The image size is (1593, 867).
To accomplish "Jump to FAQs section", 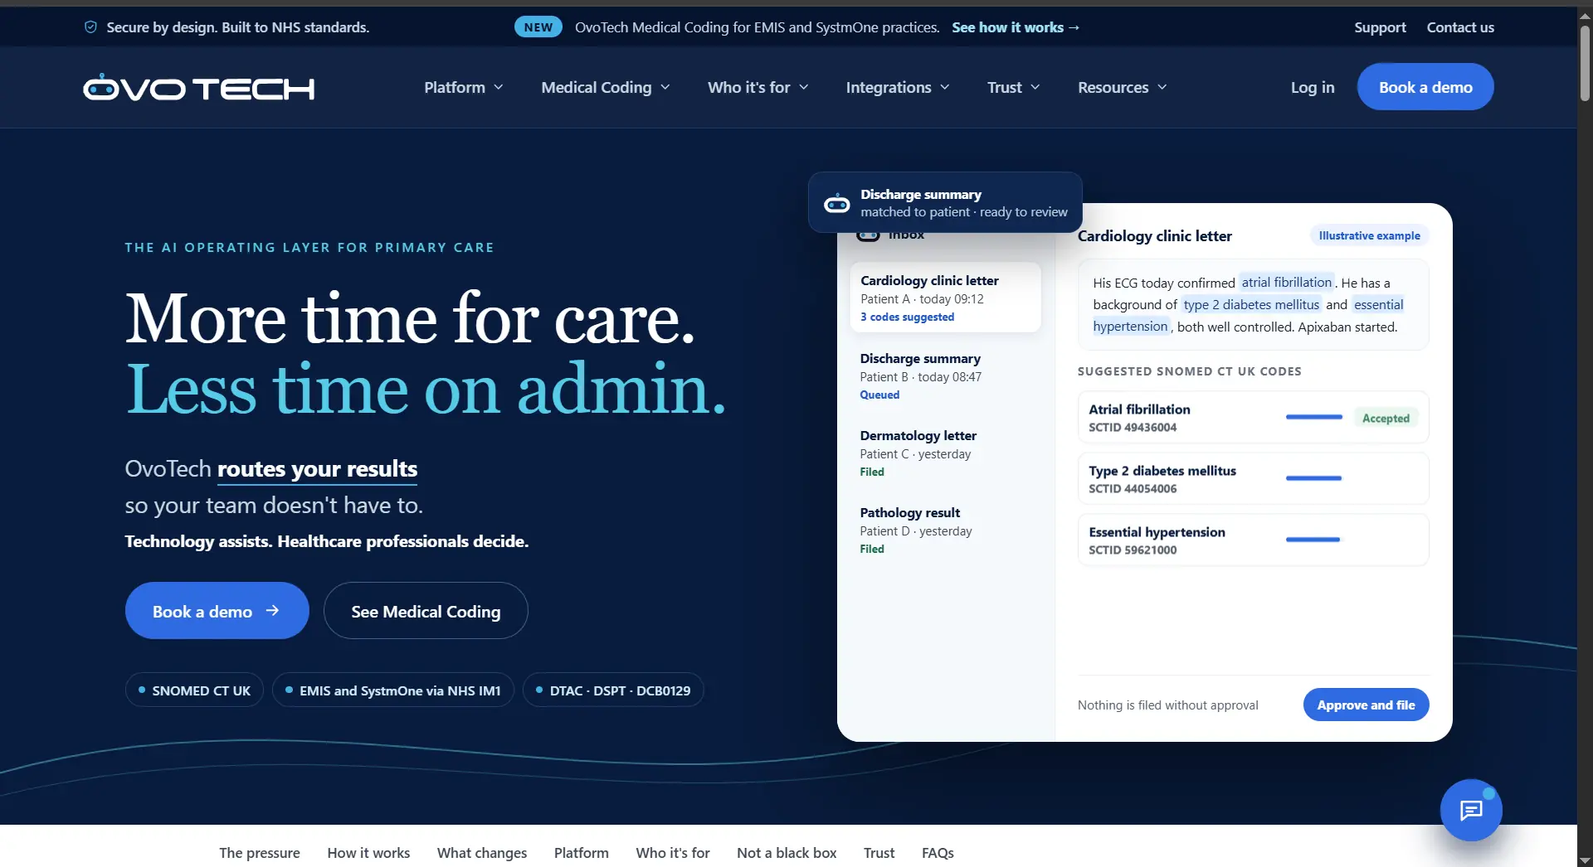I will [x=938, y=852].
